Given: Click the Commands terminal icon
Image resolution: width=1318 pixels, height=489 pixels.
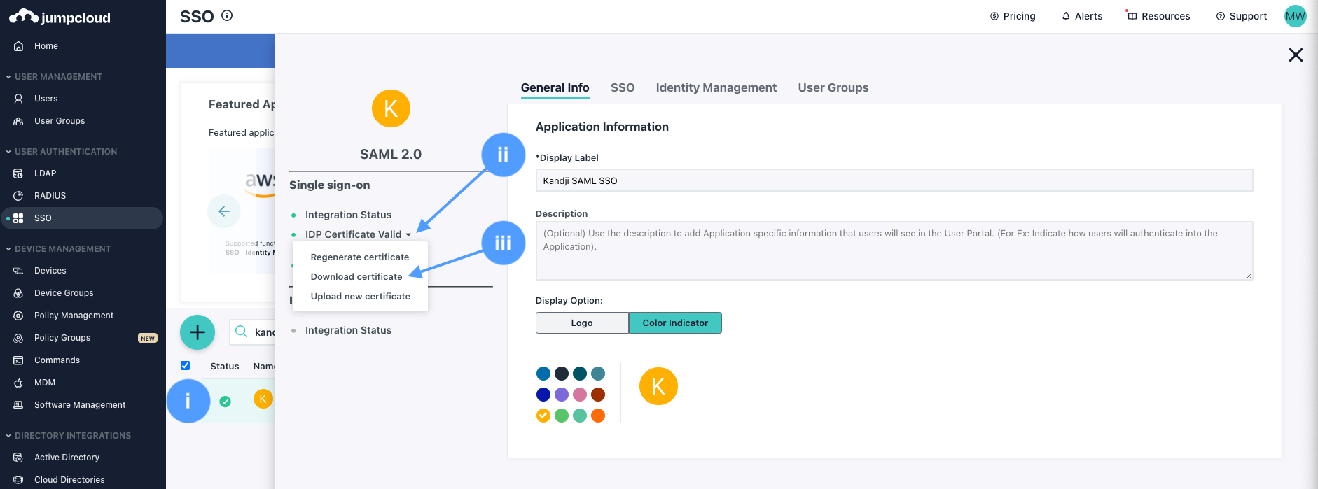Looking at the screenshot, I should click(19, 360).
